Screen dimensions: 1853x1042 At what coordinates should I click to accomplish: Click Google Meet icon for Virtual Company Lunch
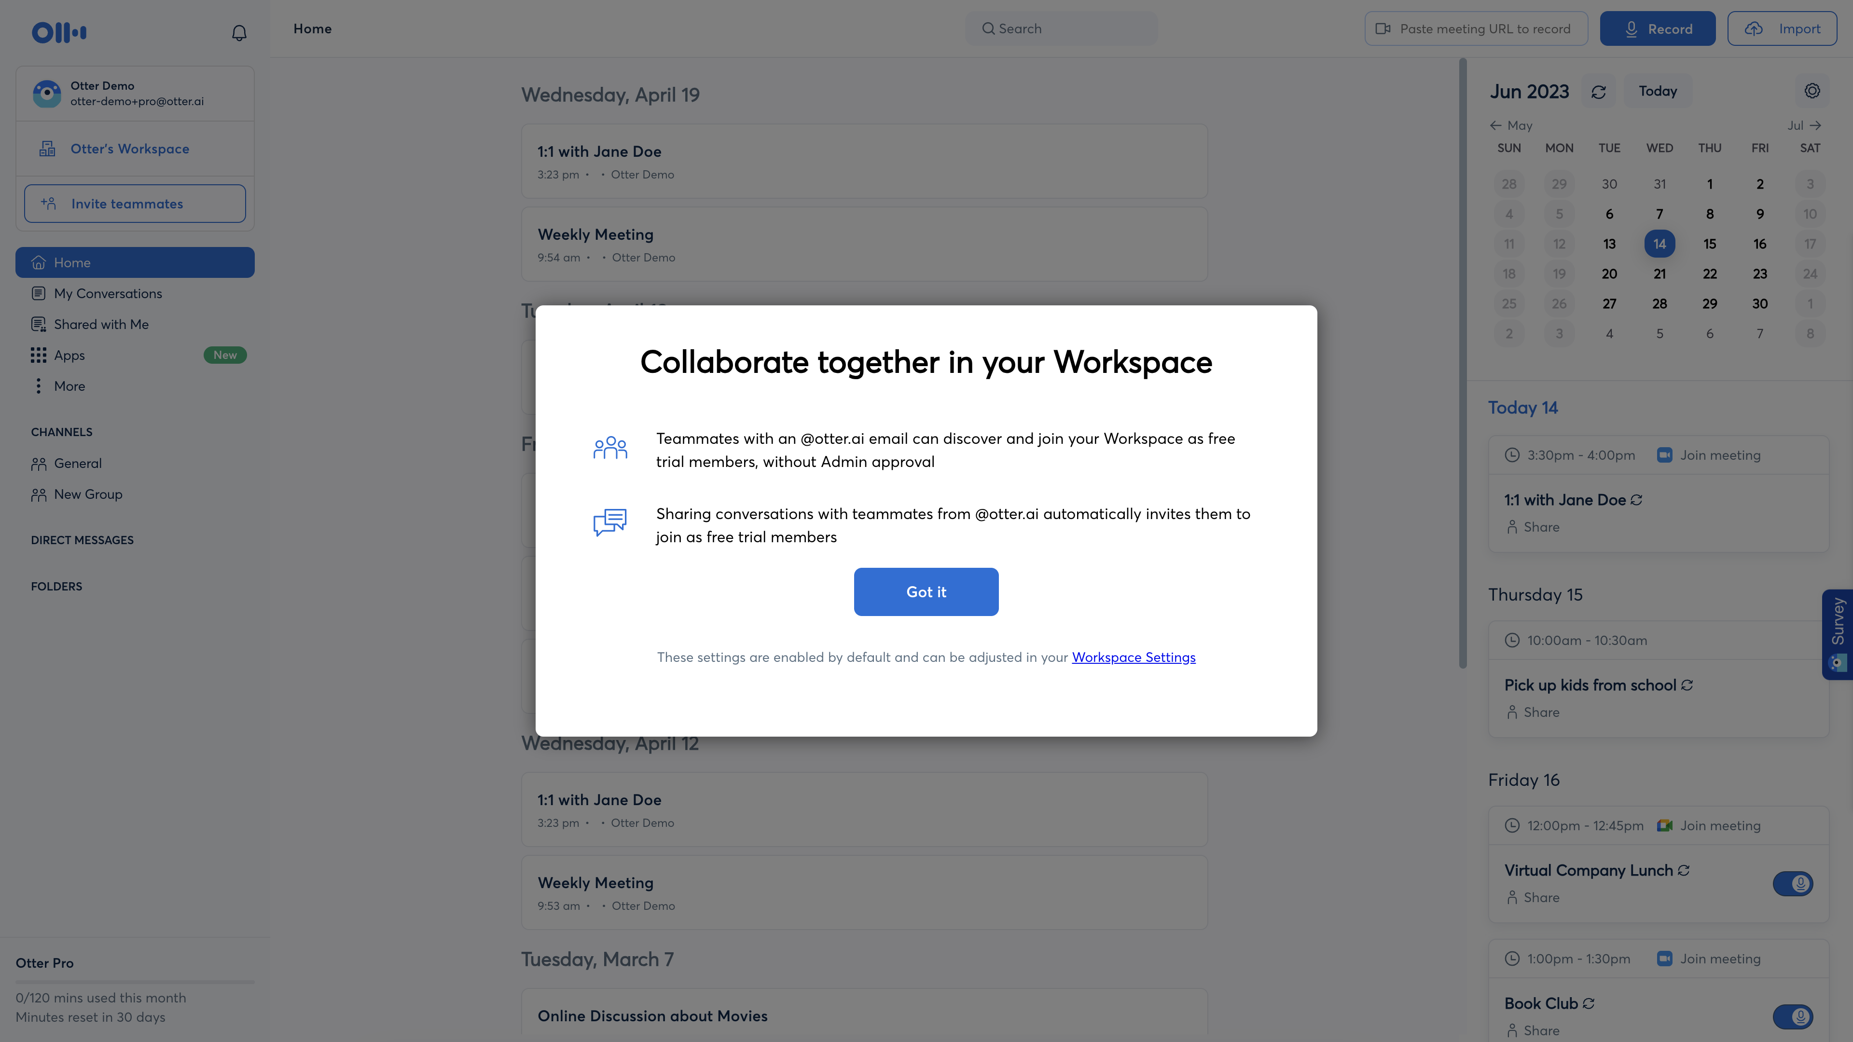(1664, 825)
